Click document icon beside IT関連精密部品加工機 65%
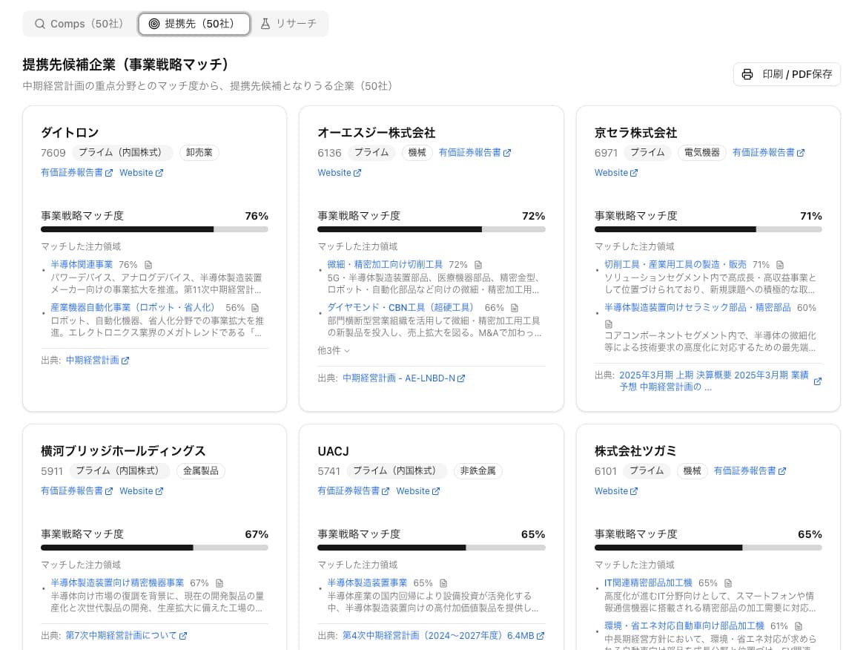This screenshot has height=650, width=866. pos(728,583)
